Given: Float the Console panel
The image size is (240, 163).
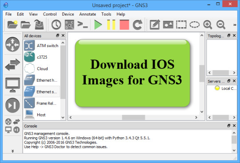Looking at the screenshot, I should click(x=229, y=126).
